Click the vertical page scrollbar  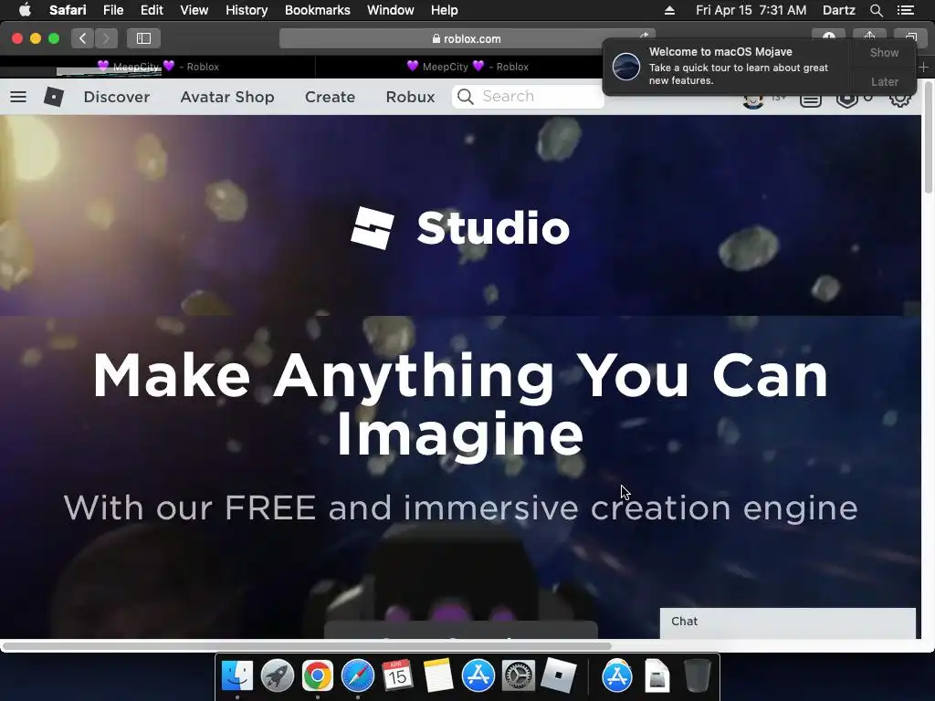coord(928,137)
